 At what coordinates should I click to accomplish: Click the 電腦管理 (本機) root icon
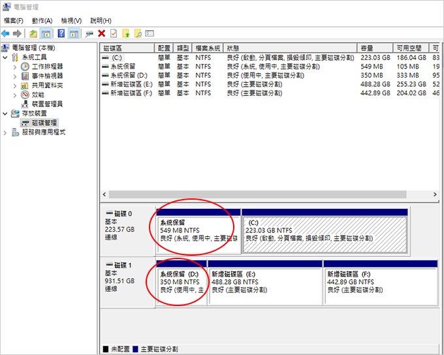[x=5, y=48]
